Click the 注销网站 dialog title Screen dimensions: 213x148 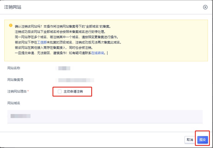tap(13, 7)
